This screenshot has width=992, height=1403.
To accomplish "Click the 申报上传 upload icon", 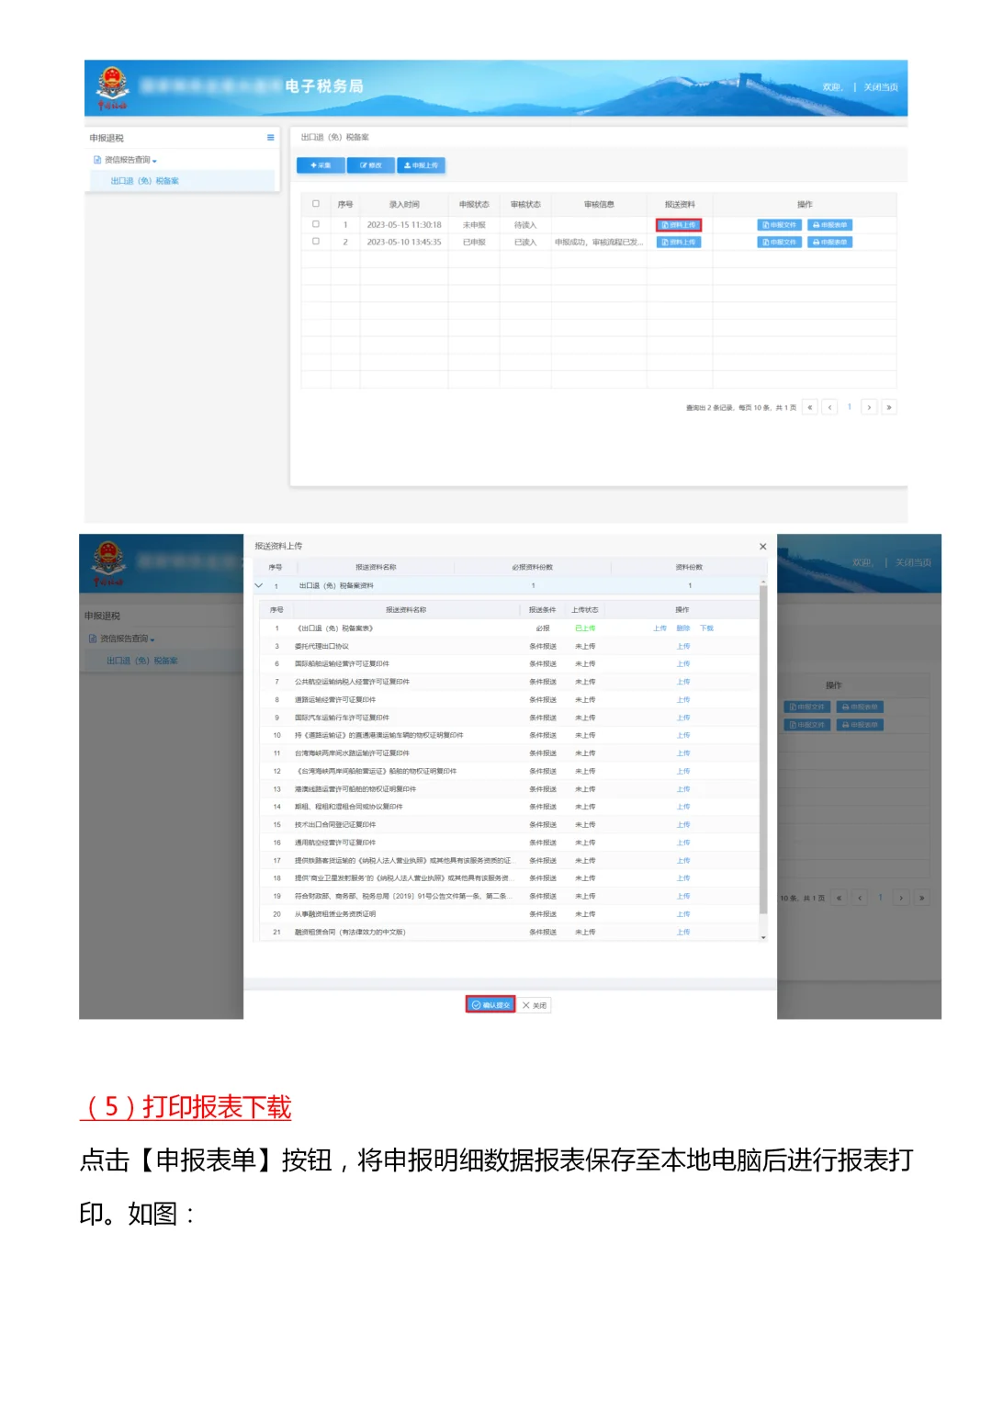I will [421, 165].
